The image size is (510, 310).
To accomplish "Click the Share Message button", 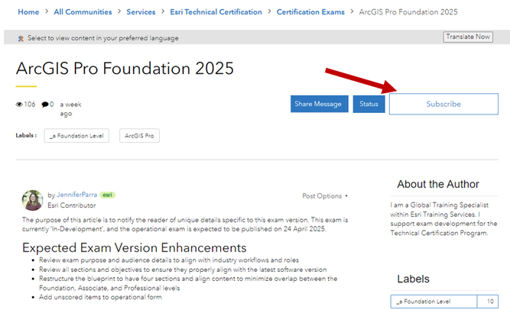I will click(x=320, y=104).
